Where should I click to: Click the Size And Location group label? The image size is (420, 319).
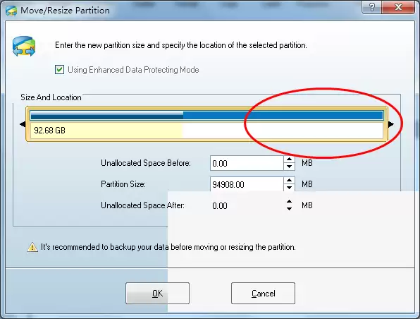coord(51,97)
